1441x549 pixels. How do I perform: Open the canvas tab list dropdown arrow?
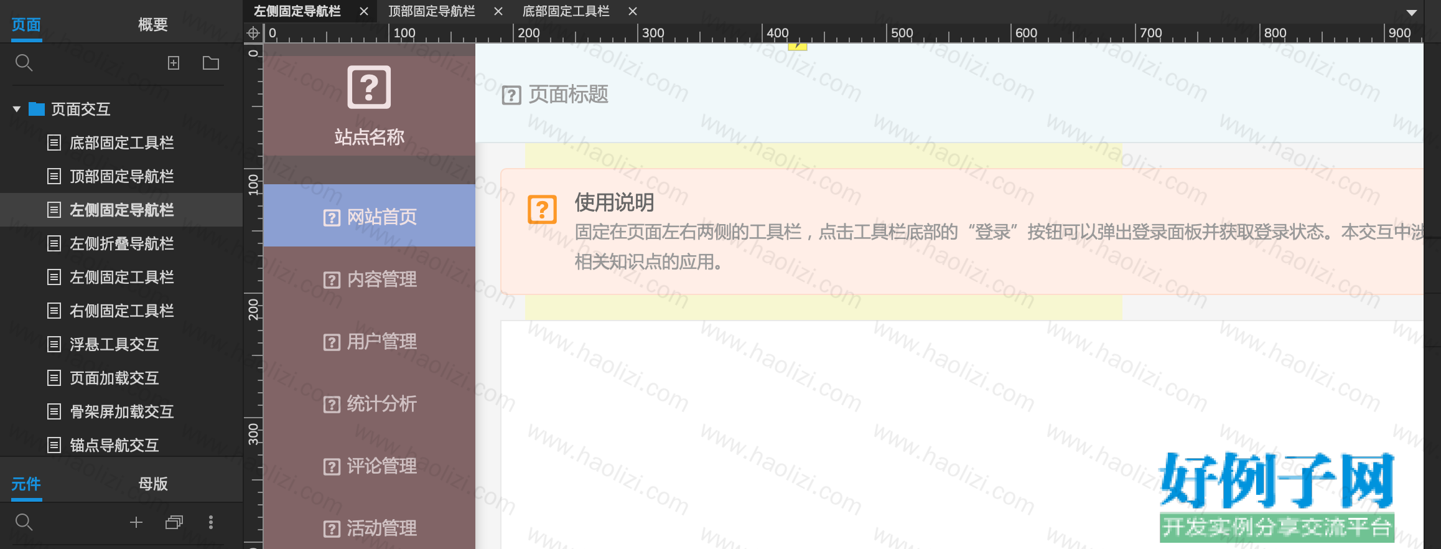[1412, 12]
